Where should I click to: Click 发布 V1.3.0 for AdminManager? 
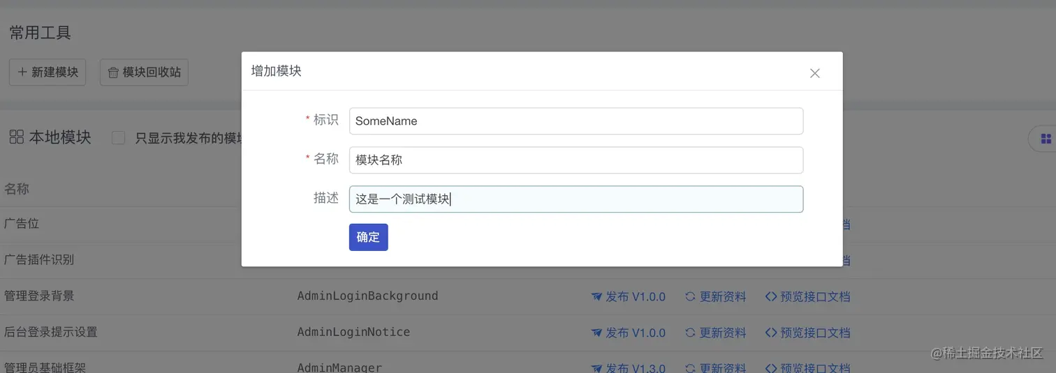coord(628,367)
